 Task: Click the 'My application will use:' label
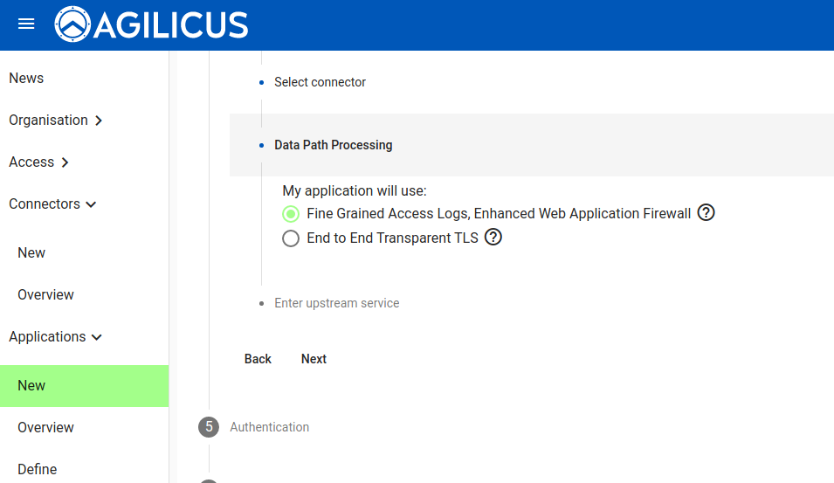[x=355, y=190]
